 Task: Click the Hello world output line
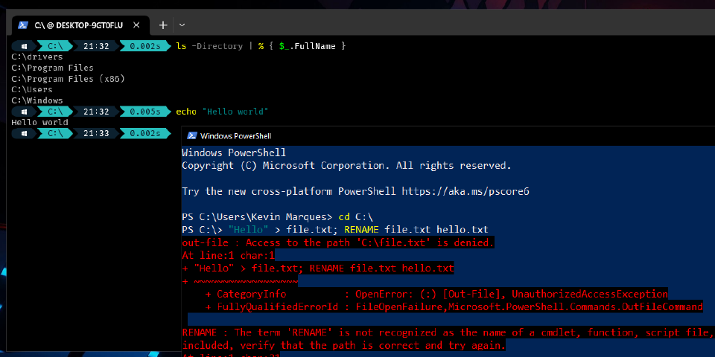click(x=39, y=123)
